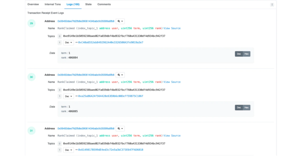
Task: Open the magnifier filter dropdown for log 29
Action: point(120,21)
